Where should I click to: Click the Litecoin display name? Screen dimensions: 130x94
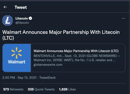(21, 18)
